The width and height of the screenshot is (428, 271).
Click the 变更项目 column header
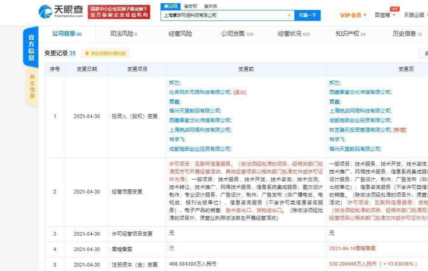[137, 69]
